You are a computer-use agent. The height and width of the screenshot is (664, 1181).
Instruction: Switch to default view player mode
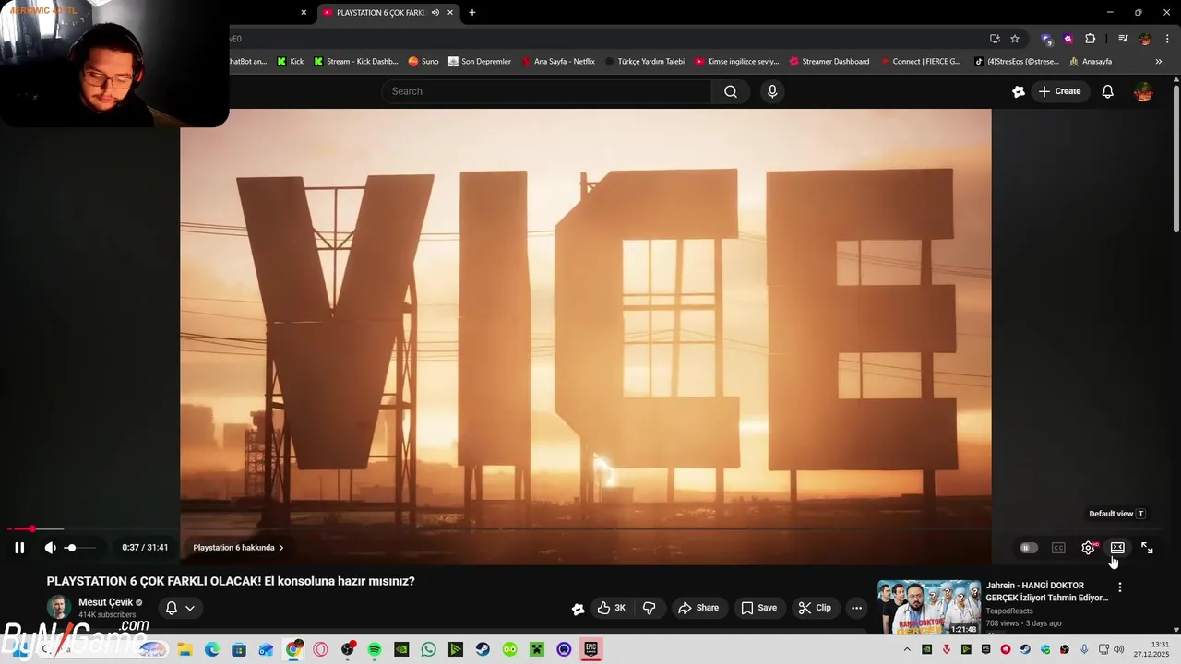pos(1117,548)
